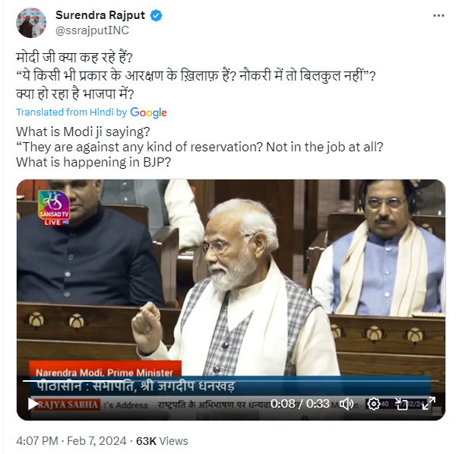Click the Feb 7, 2024 date

click(x=97, y=441)
